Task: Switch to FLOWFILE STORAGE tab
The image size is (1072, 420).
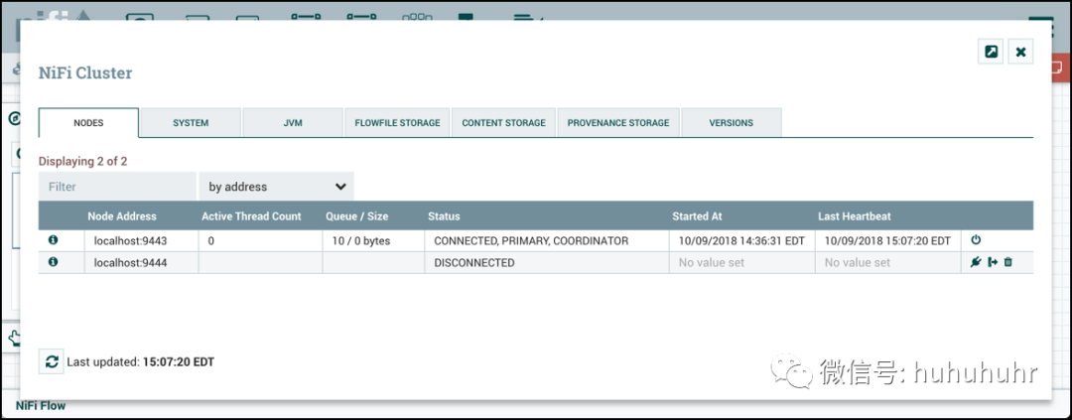Action: click(397, 123)
